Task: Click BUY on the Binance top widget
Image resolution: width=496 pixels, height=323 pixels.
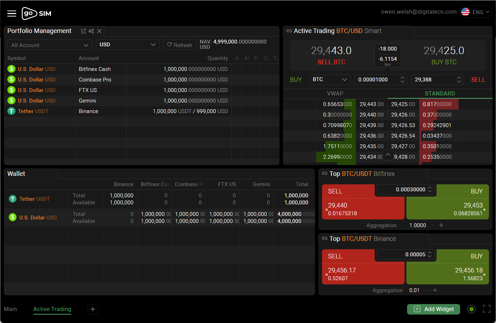Action: pos(477,256)
